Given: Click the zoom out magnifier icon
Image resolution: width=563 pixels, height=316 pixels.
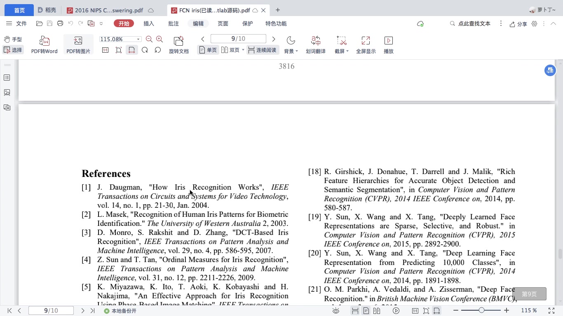Looking at the screenshot, I should [x=149, y=39].
